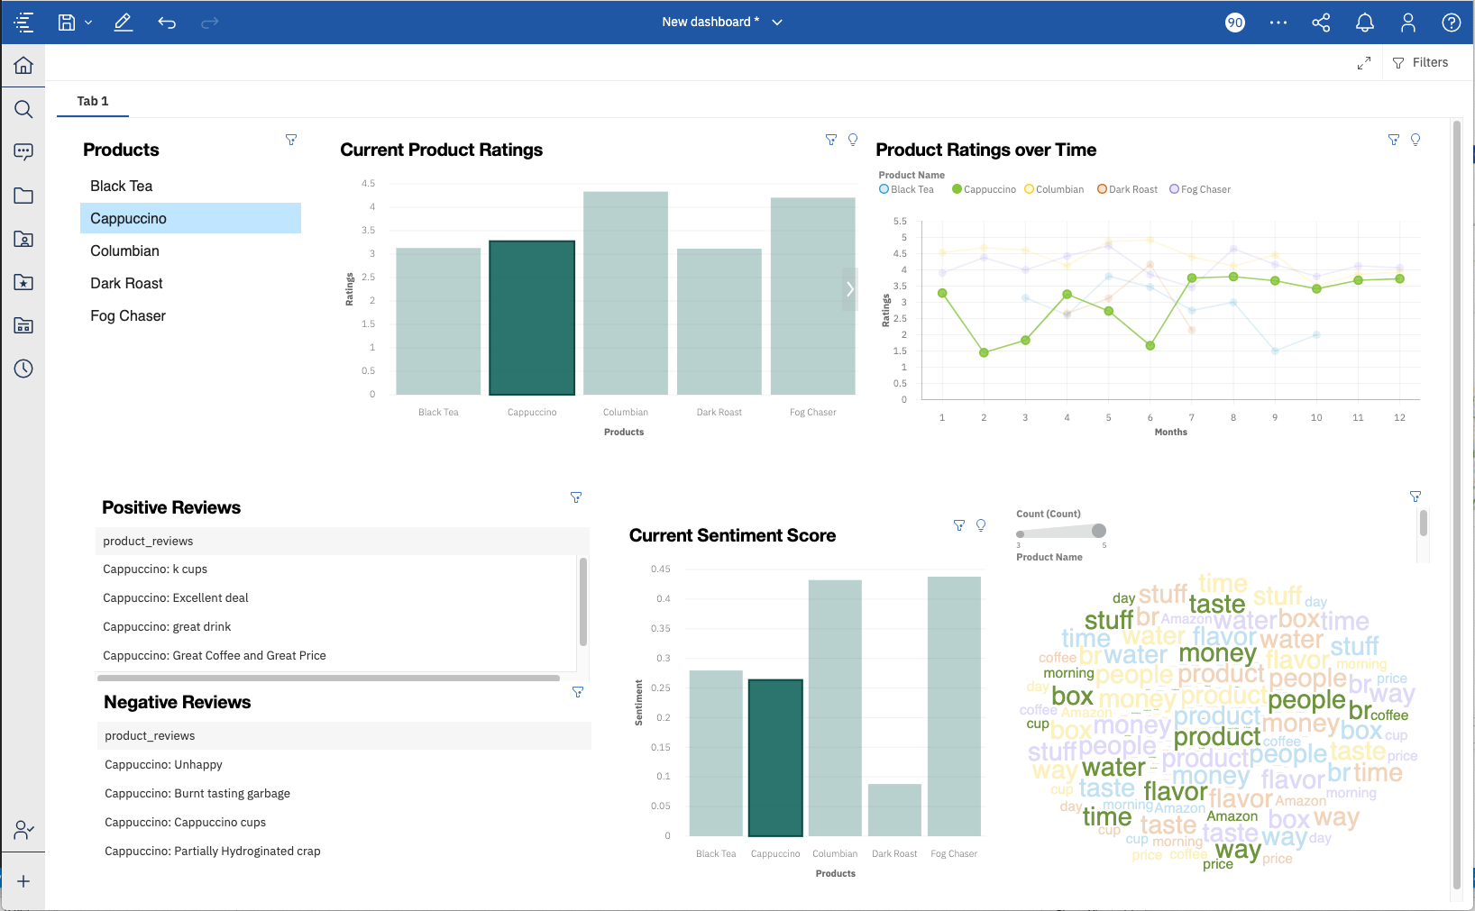The image size is (1475, 911).
Task: Click the plus New icon in sidebar
Action: tap(23, 881)
